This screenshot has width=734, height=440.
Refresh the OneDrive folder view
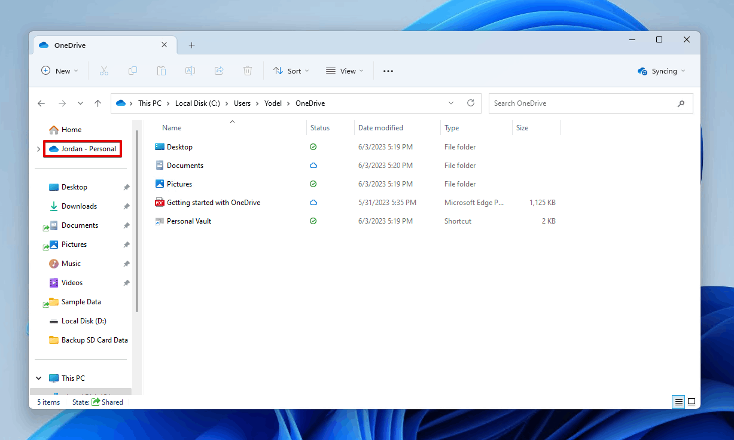point(471,103)
